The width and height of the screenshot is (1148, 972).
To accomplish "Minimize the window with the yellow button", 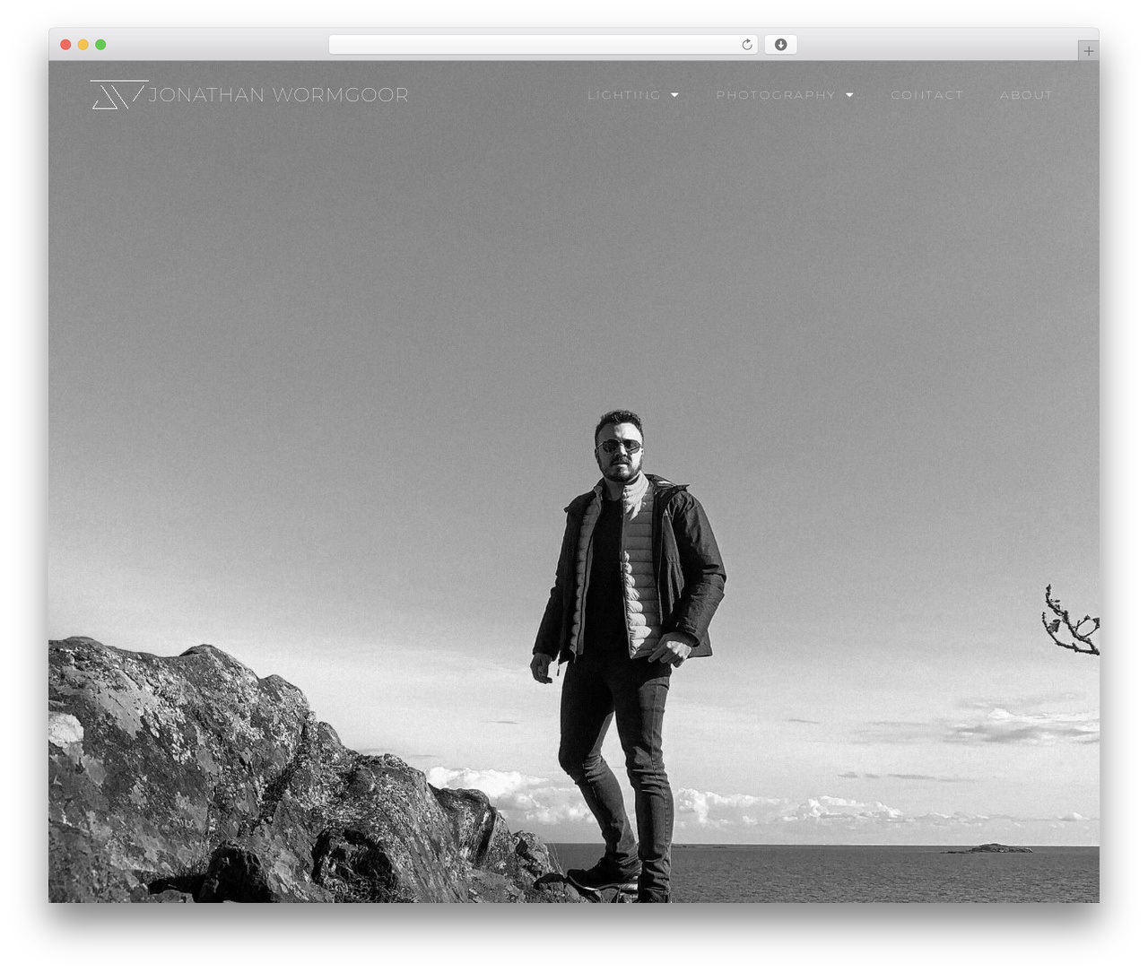I will pos(83,45).
